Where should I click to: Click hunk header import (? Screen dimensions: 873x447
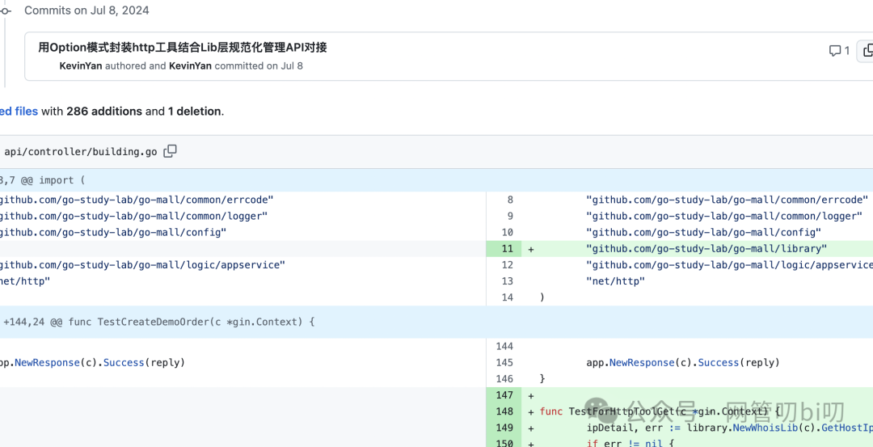point(42,180)
